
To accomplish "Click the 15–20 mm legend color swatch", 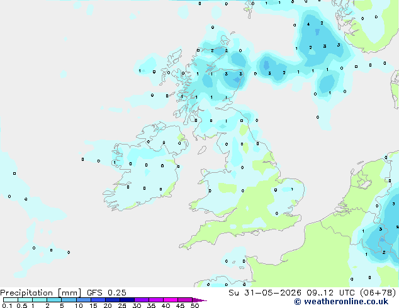I will pos(98,300).
